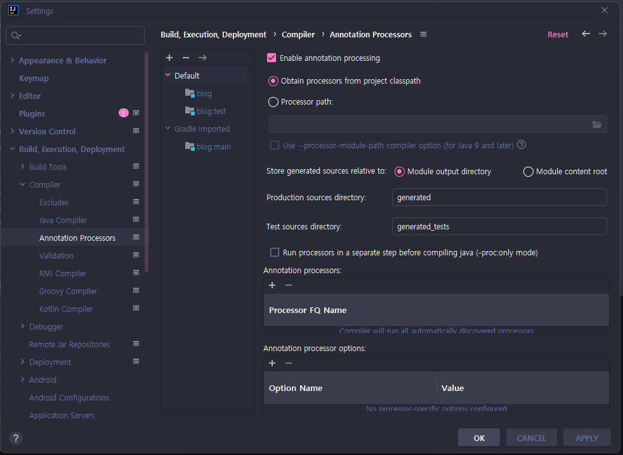This screenshot has width=623, height=455.
Task: Click the OK button
Action: coord(479,437)
